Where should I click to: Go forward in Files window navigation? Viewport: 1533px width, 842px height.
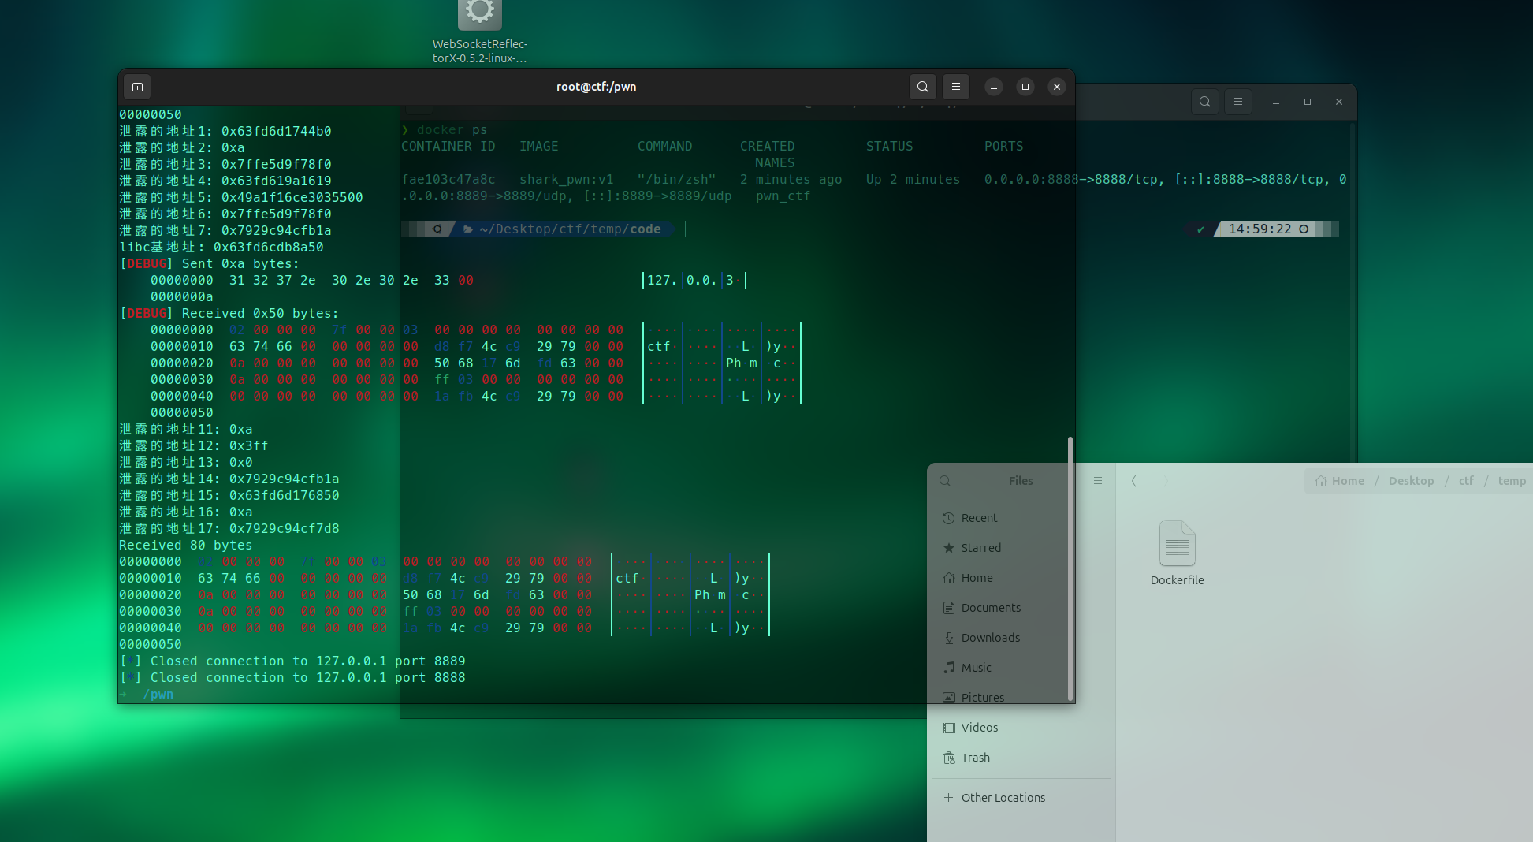point(1166,481)
